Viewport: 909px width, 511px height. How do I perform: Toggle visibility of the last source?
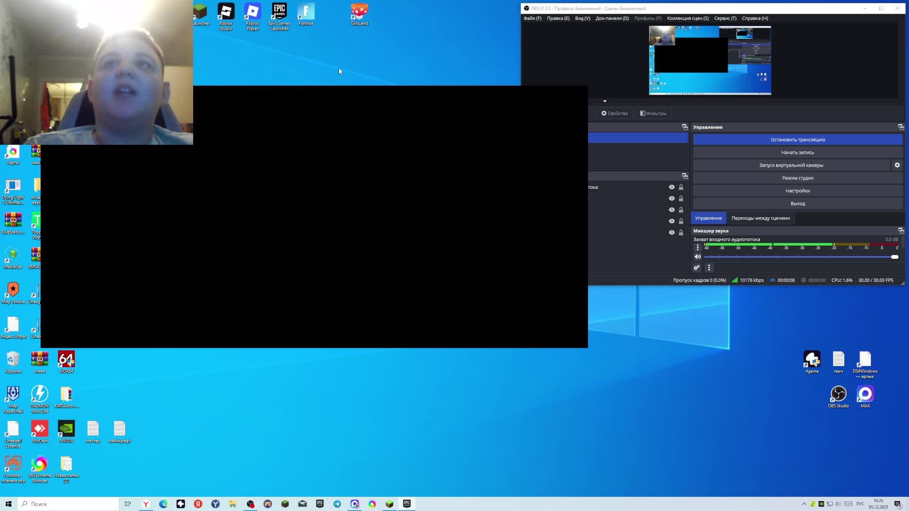point(671,233)
